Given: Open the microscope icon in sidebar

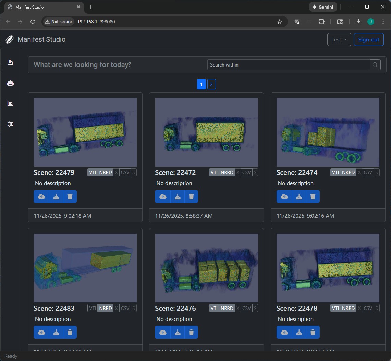Looking at the screenshot, I should tap(10, 62).
